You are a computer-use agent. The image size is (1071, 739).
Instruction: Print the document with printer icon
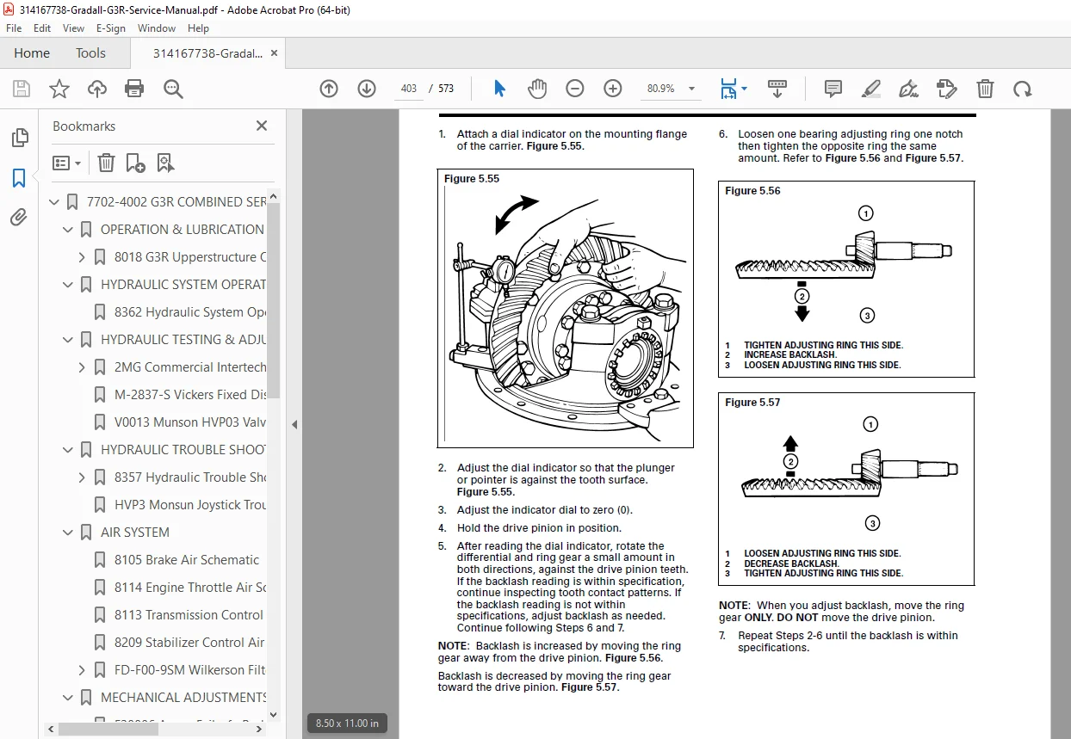click(x=134, y=89)
